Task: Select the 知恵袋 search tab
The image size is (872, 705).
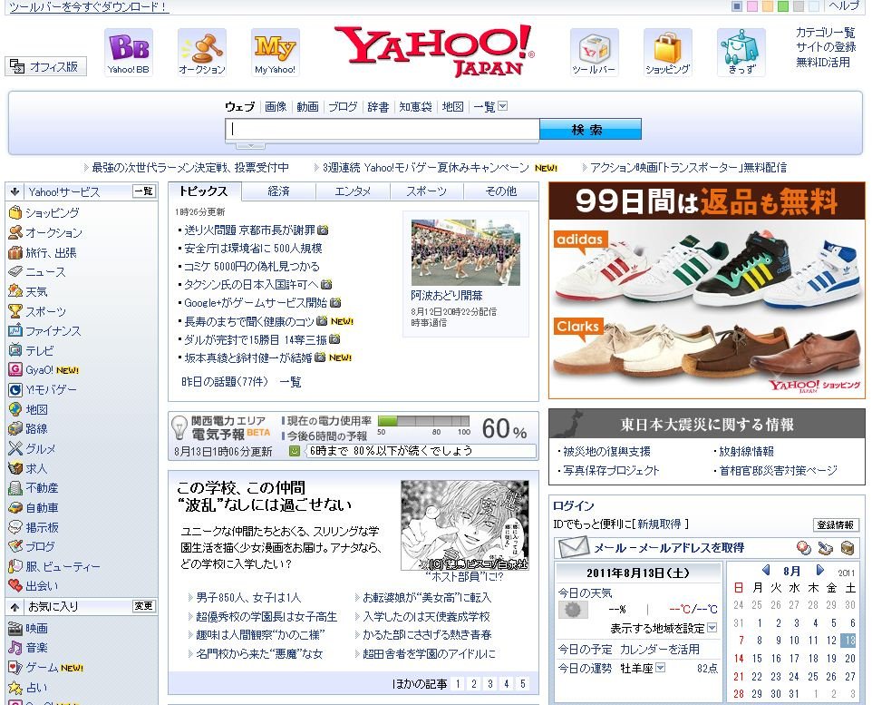Action: (415, 106)
